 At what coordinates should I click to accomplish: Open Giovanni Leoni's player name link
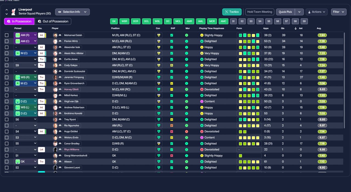(72, 168)
